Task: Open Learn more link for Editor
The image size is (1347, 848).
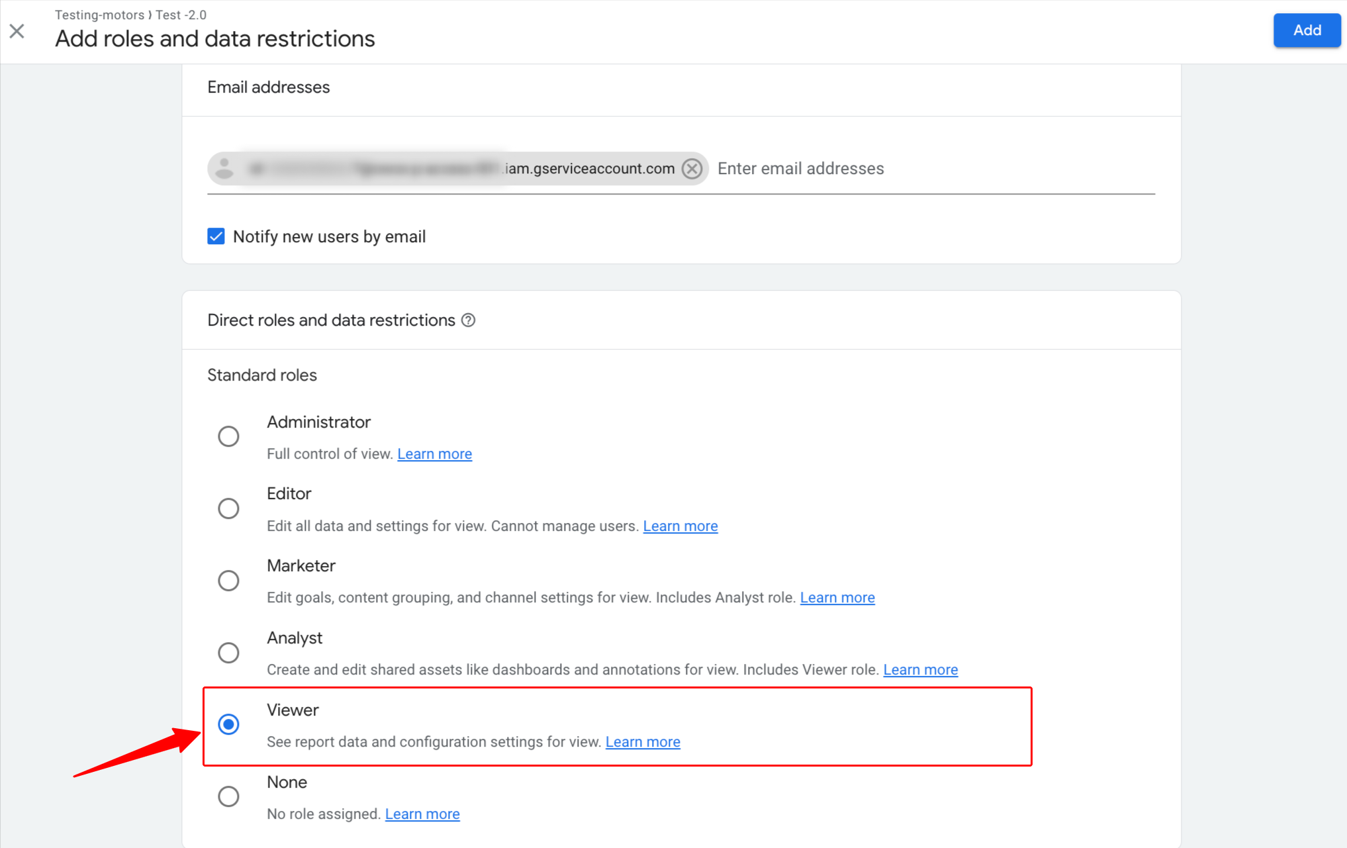Action: 680,526
